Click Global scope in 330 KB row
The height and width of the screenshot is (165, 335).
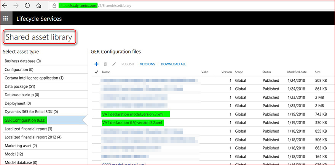tap(241, 123)
